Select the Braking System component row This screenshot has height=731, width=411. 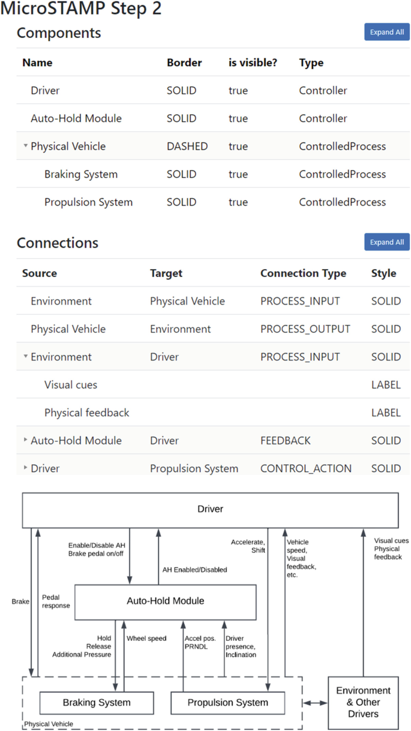tap(81, 174)
